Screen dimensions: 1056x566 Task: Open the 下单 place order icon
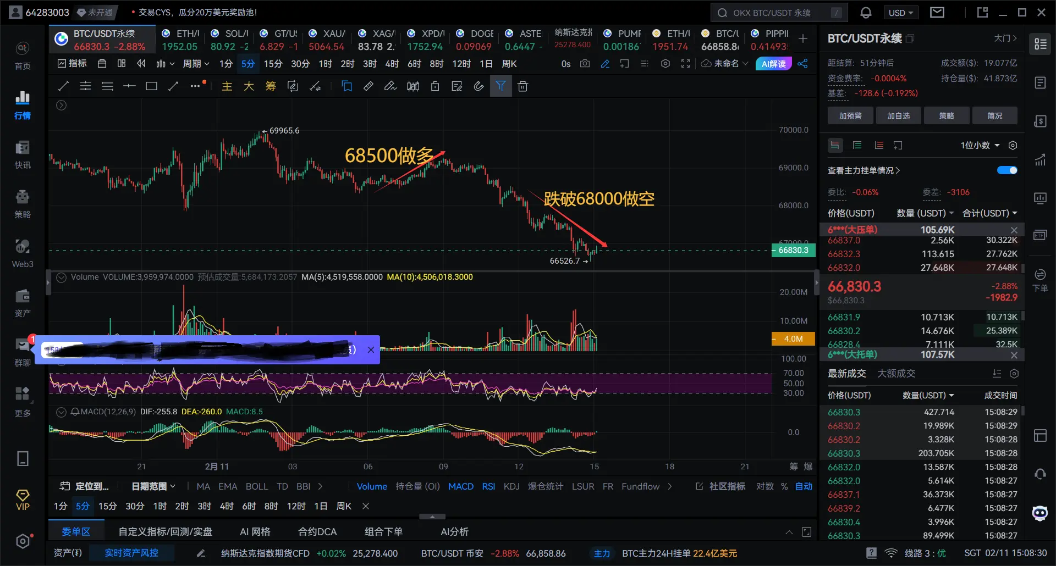pyautogui.click(x=1040, y=280)
